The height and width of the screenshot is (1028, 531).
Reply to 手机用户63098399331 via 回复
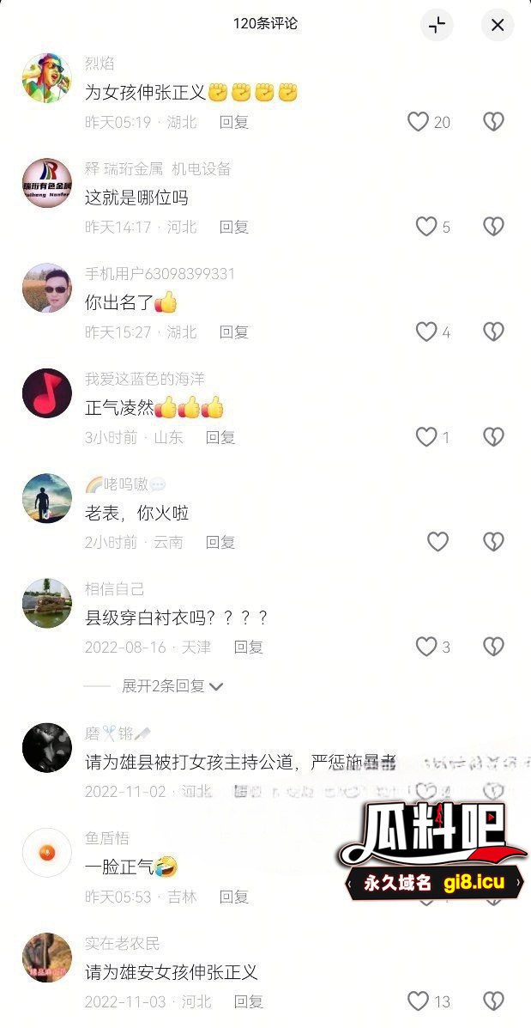(233, 332)
